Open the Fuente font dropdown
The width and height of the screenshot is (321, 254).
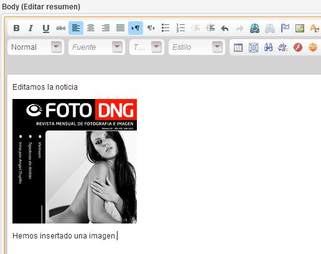[x=96, y=47]
